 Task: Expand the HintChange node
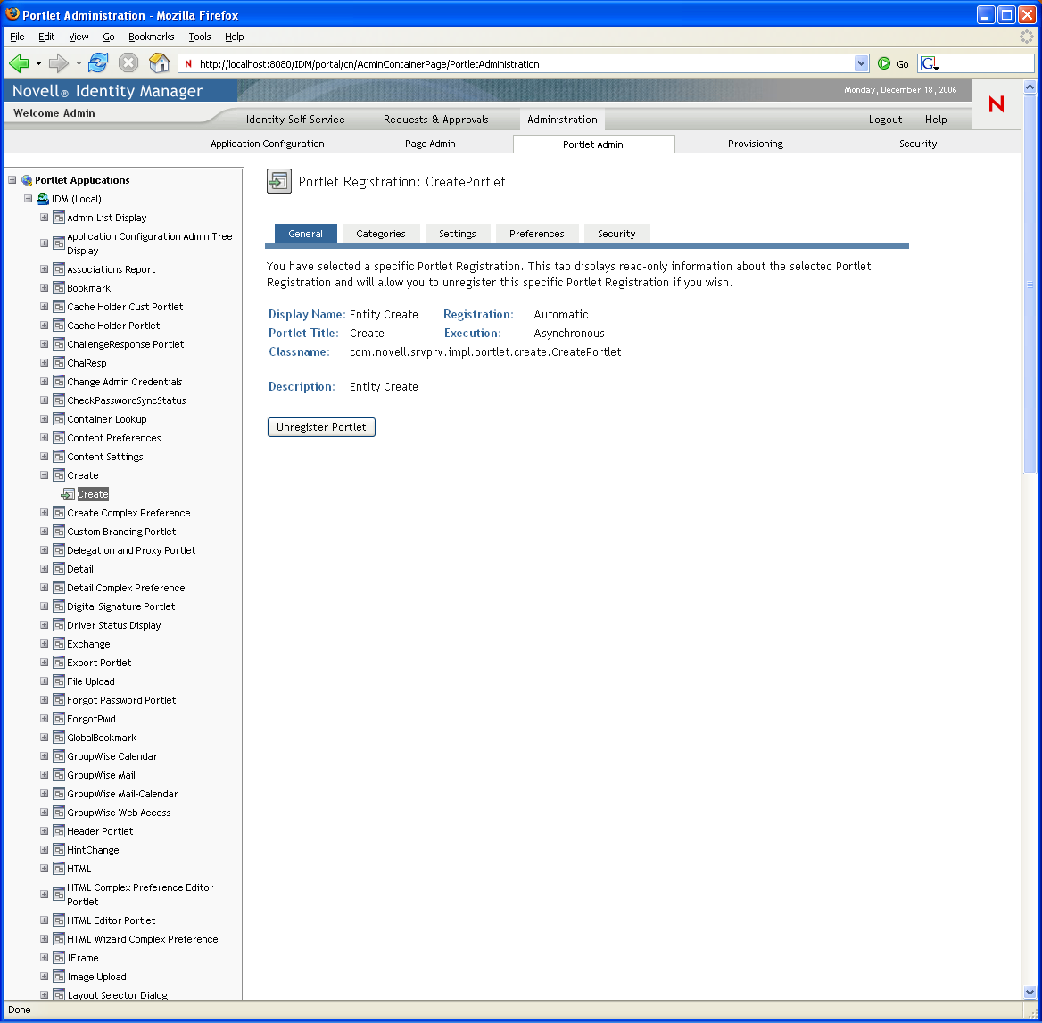click(x=44, y=850)
